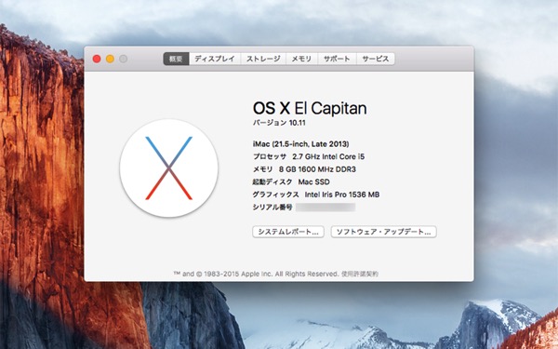Click the プロセッサ label
Screen dimensions: 558x349
coord(270,156)
